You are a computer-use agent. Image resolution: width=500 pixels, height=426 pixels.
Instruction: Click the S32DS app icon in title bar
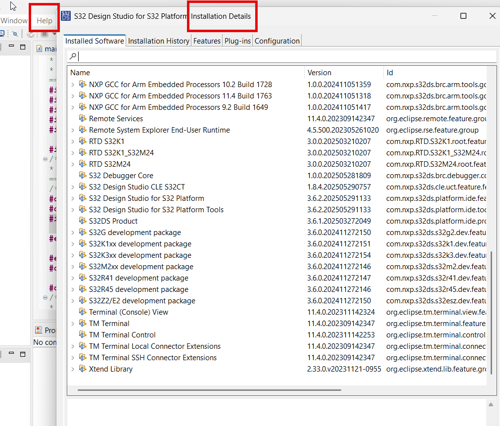(66, 16)
